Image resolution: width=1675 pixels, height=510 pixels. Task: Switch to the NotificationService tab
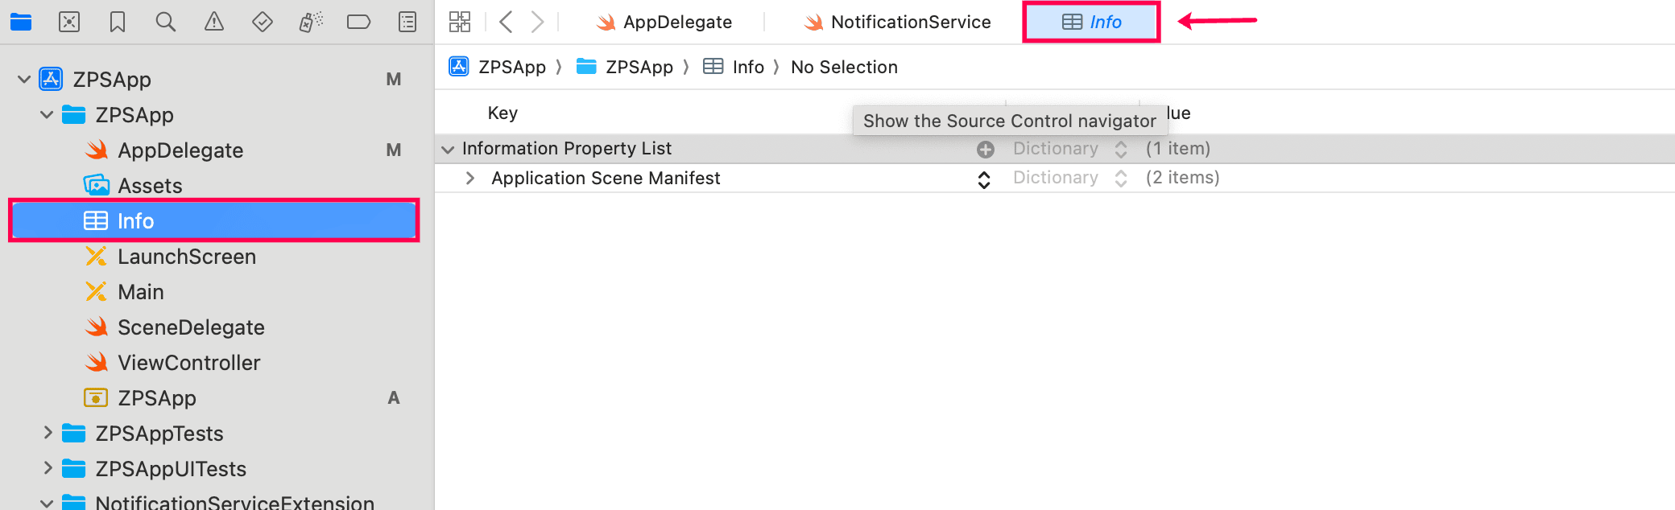coord(898,22)
